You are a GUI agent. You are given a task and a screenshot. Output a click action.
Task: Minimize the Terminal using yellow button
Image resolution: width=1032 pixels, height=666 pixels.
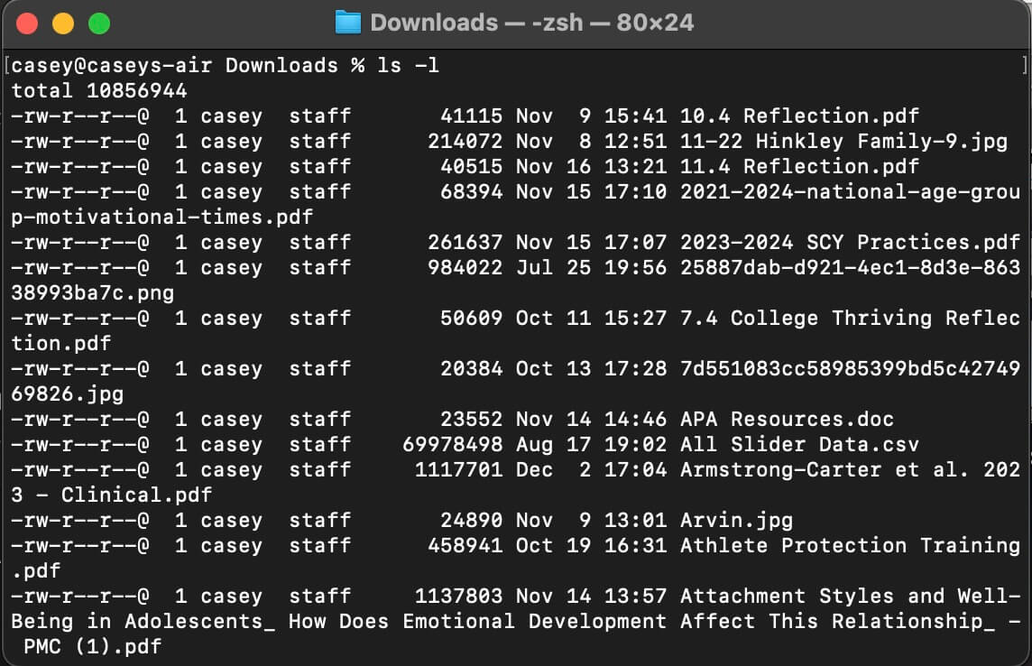[63, 23]
